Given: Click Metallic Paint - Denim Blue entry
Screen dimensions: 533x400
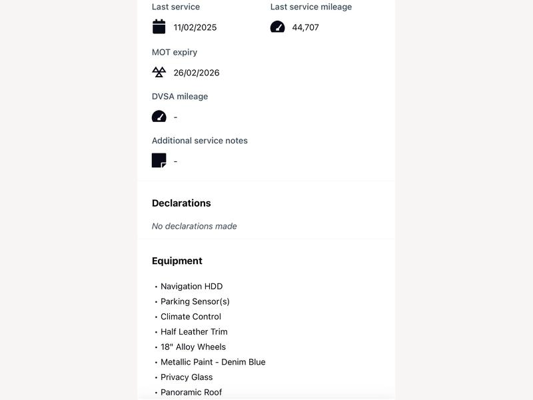Looking at the screenshot, I should coord(213,362).
